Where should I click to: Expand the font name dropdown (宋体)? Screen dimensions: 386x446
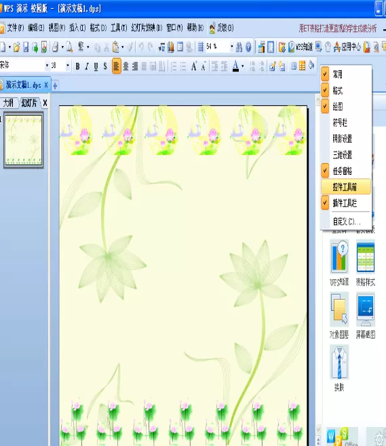point(47,66)
